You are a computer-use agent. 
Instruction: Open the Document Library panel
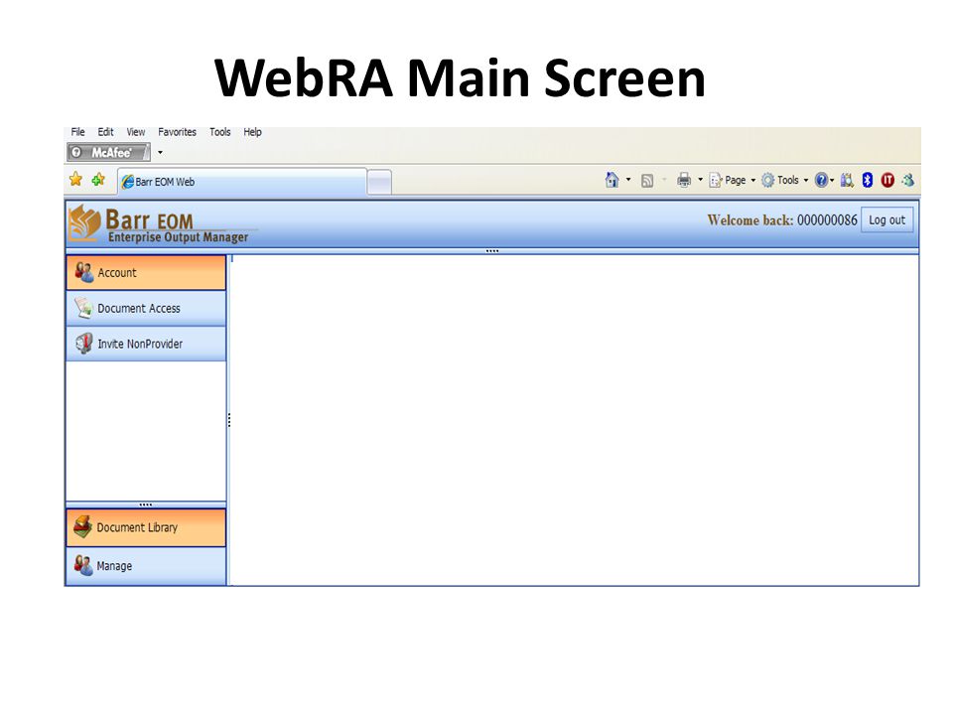(x=146, y=527)
